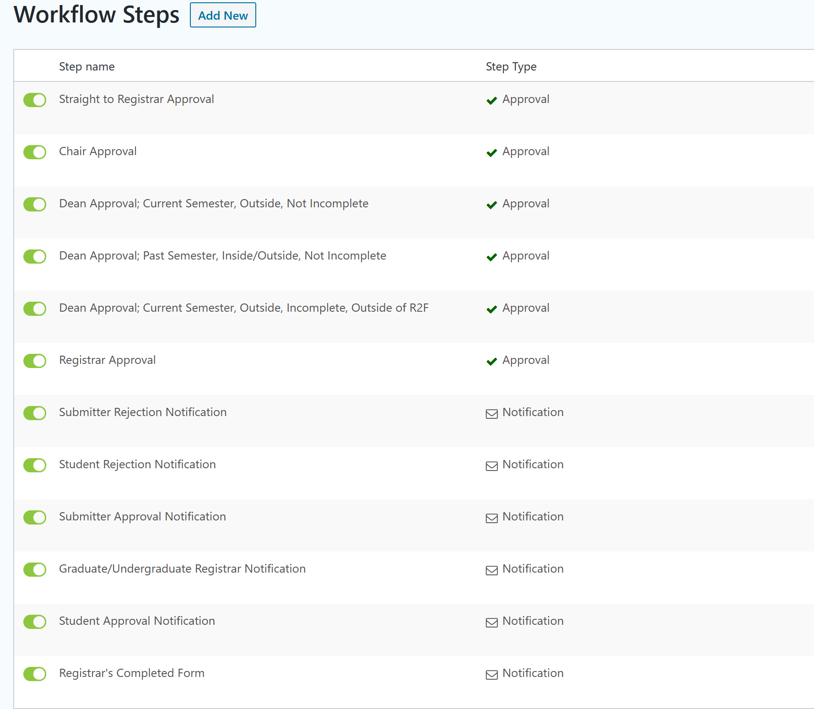Image resolution: width=814 pixels, height=709 pixels.
Task: Toggle off Straight to Registrar Approval step
Action: pyautogui.click(x=35, y=100)
